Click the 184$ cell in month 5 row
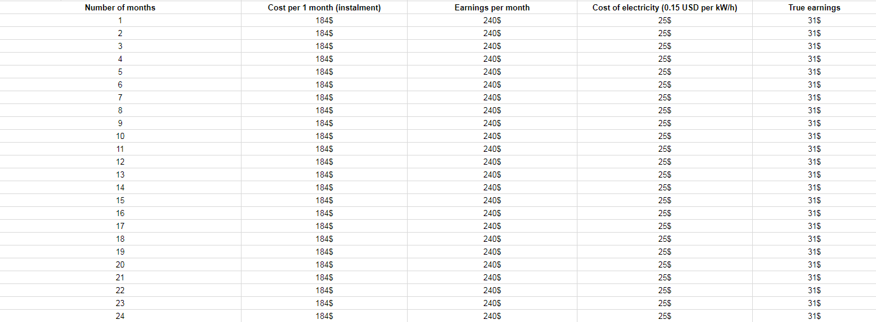876x322 pixels. [x=324, y=72]
